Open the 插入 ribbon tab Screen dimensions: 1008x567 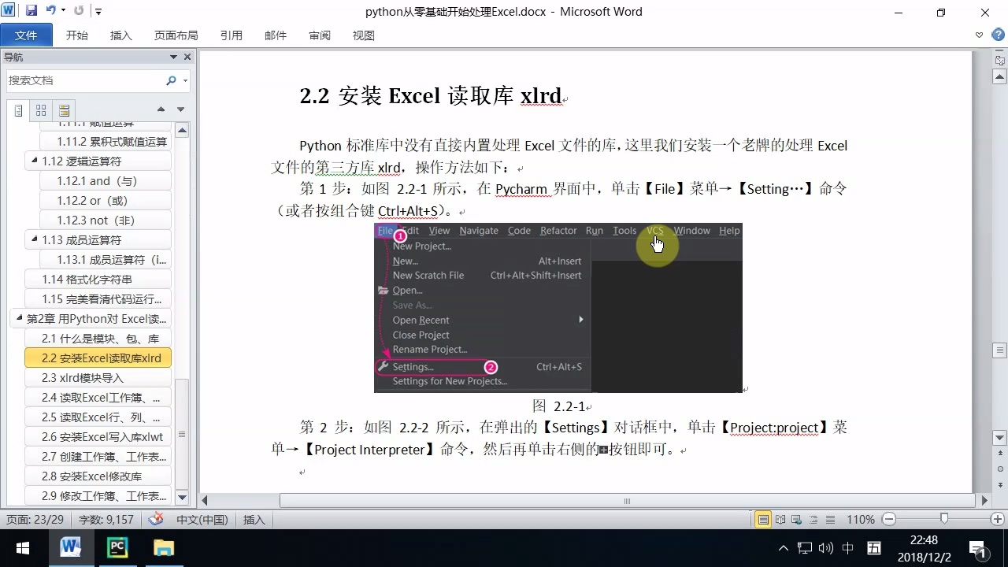click(x=121, y=35)
